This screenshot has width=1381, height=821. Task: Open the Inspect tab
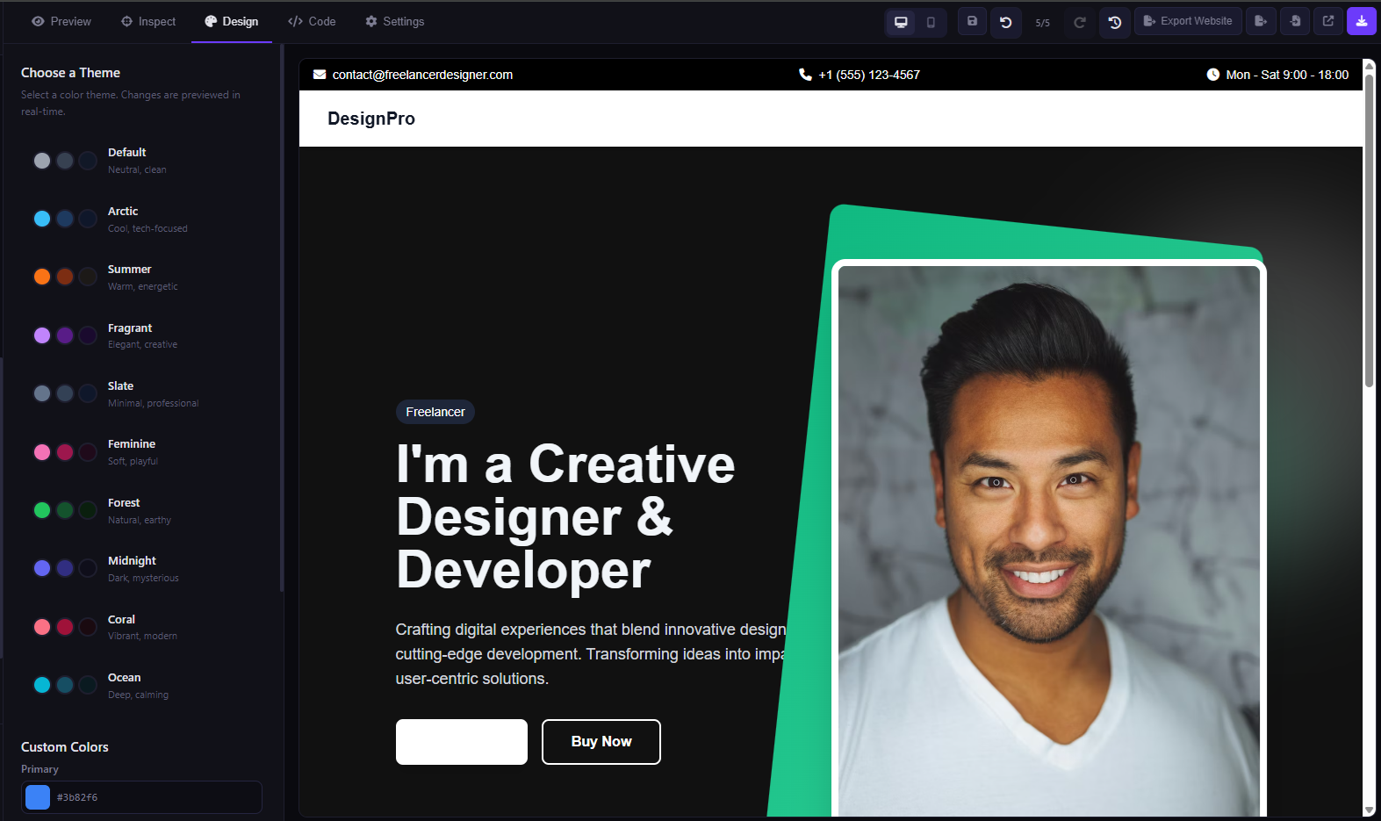point(148,21)
